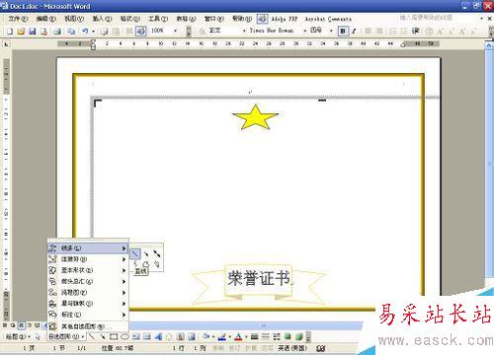Select the Line tool on Drawing toolbar
The image size is (494, 355).
(x=92, y=336)
